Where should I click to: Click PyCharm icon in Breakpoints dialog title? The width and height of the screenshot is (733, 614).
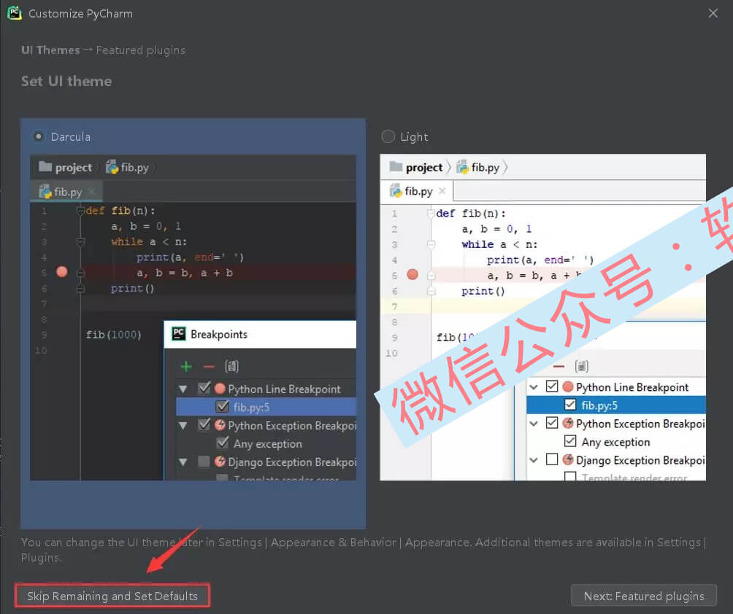pos(179,334)
